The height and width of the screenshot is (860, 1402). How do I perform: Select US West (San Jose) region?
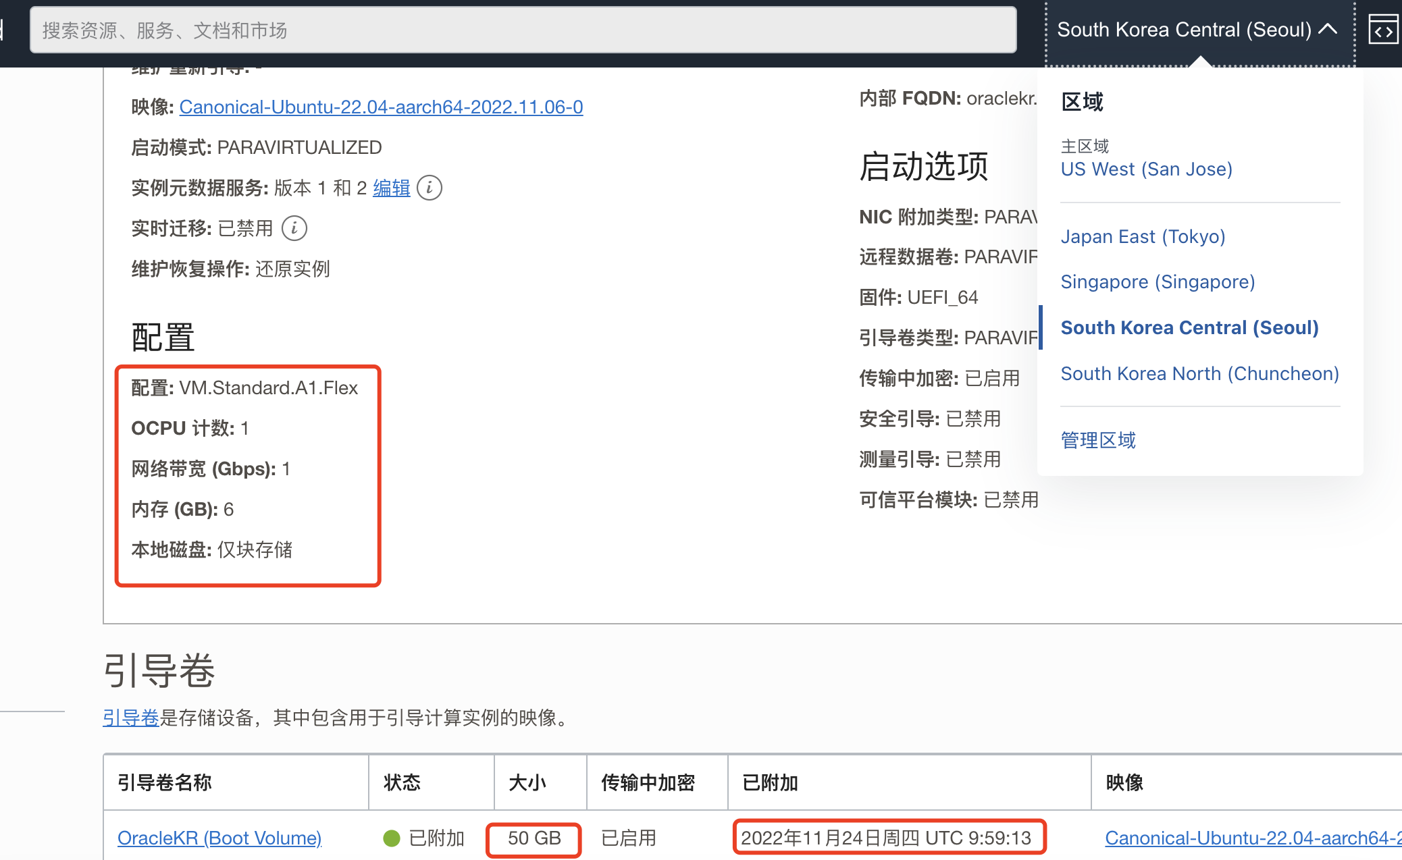coord(1146,169)
